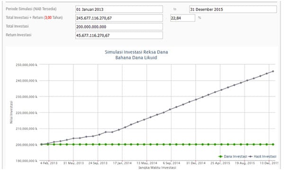Select the Total Investasi + Return value field
The width and height of the screenshot is (284, 170).
pyautogui.click(x=119, y=18)
